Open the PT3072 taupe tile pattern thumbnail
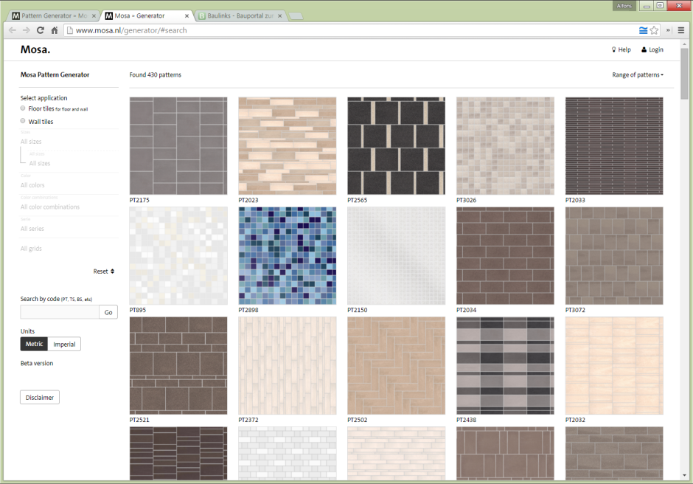The height and width of the screenshot is (484, 693). pyautogui.click(x=614, y=256)
